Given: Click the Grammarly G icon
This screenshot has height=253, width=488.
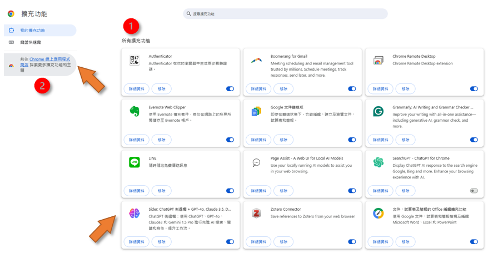Looking at the screenshot, I should (378, 111).
